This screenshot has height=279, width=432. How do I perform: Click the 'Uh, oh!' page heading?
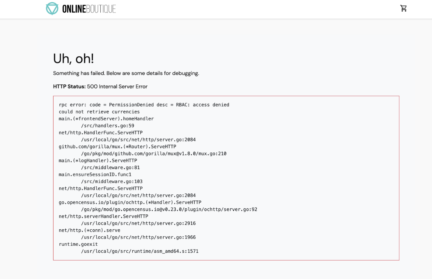73,59
